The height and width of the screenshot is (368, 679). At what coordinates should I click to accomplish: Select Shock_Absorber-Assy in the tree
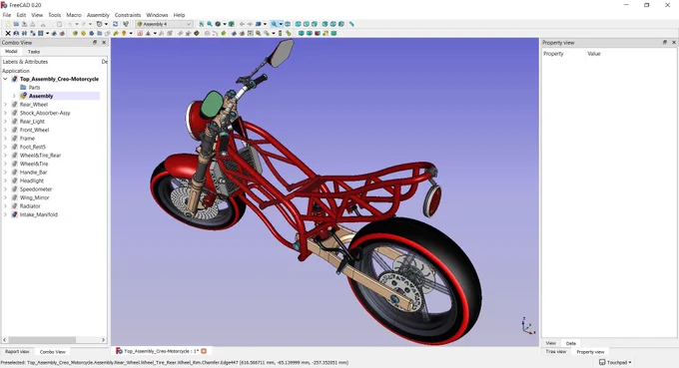45,113
